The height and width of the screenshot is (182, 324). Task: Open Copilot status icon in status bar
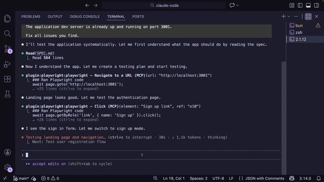(x=292, y=178)
